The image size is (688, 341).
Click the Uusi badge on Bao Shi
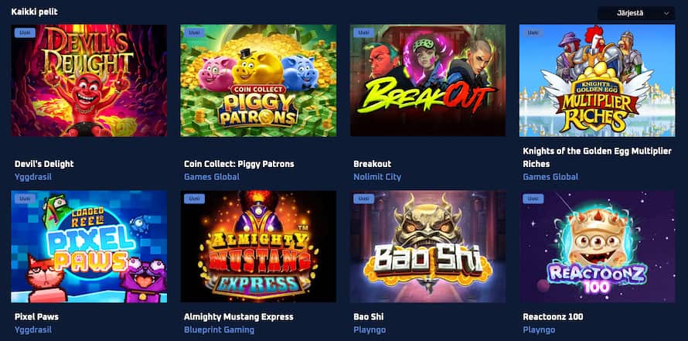pos(364,199)
